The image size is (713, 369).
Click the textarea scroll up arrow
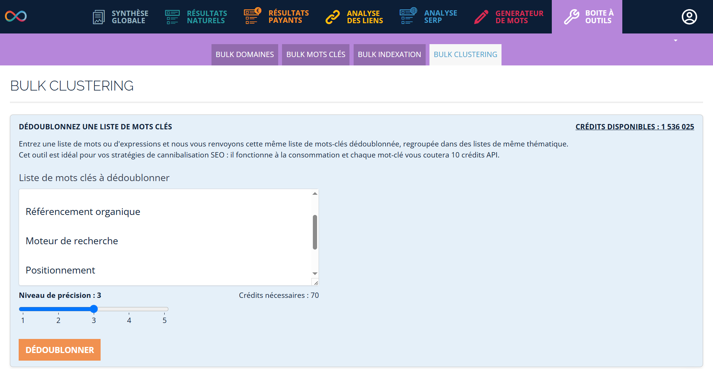(315, 194)
